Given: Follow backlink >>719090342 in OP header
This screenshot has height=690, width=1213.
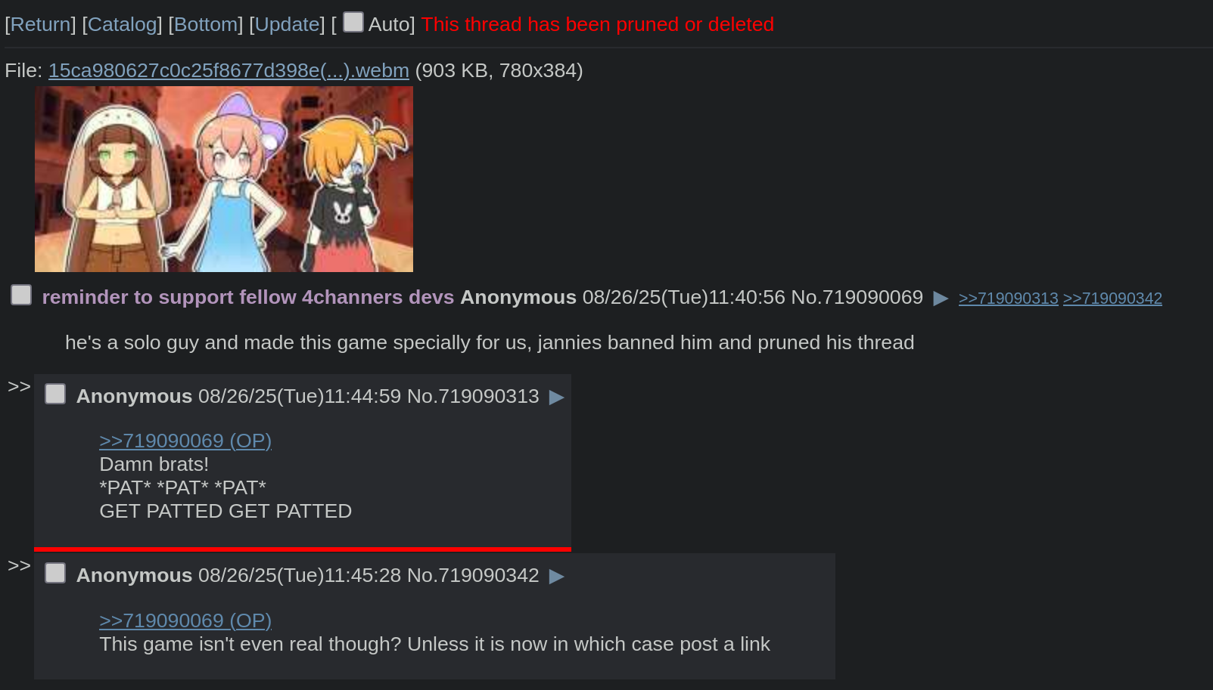Looking at the screenshot, I should 1112,299.
